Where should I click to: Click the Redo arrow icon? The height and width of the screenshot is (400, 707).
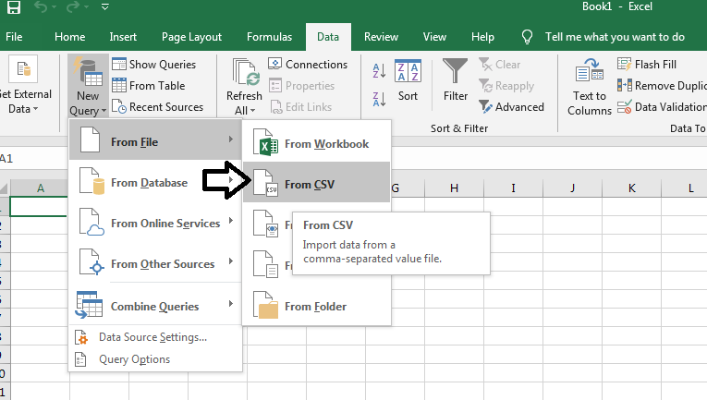pos(73,6)
